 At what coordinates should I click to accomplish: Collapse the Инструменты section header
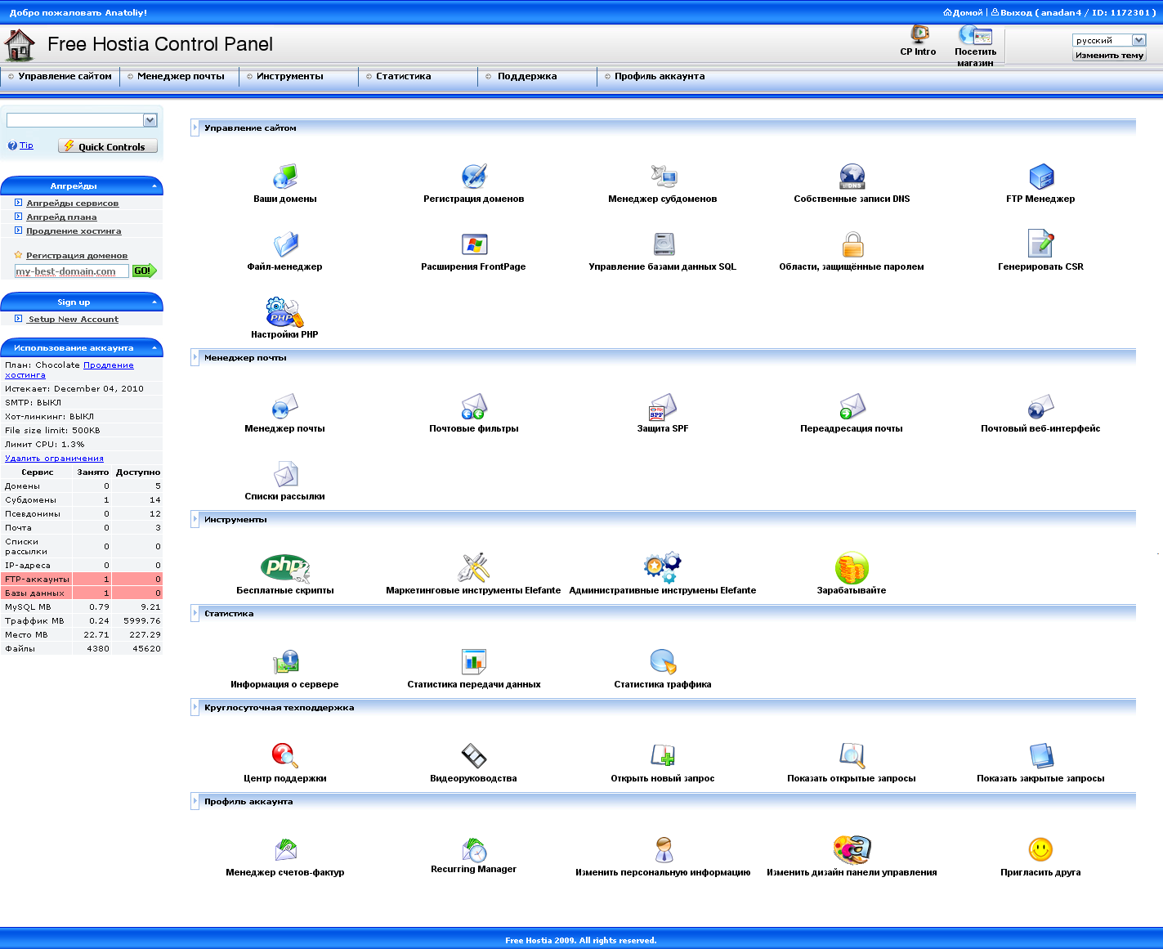pyautogui.click(x=195, y=519)
